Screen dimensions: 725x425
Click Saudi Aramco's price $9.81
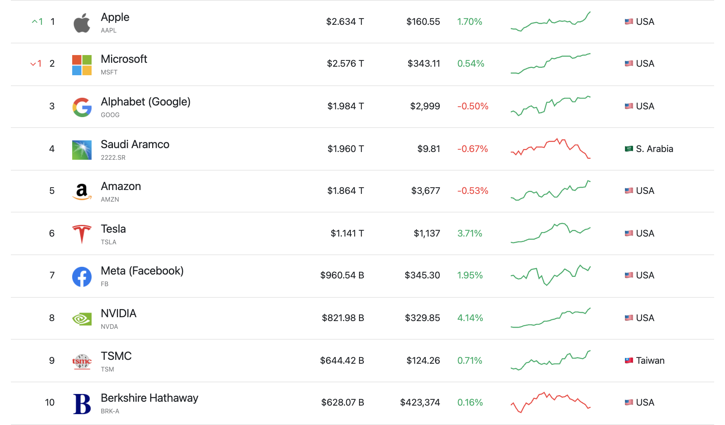coord(428,149)
